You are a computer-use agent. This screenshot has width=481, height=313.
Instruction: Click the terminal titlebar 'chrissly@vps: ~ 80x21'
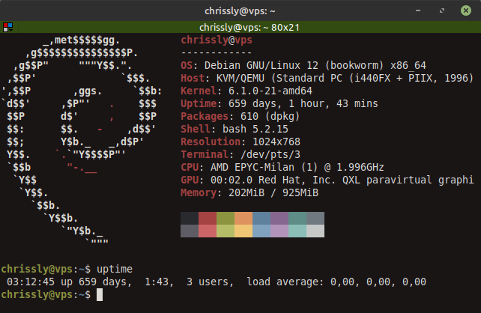click(249, 27)
